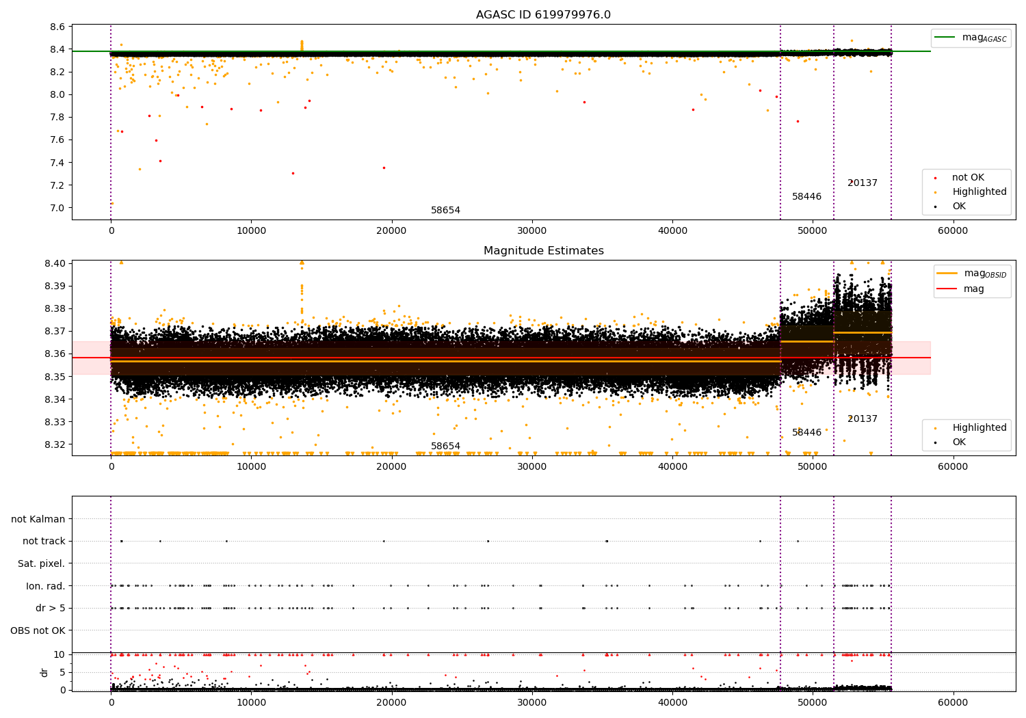Click the 7.4 y-axis tick label
This screenshot has width=1026, height=718.
[x=57, y=163]
